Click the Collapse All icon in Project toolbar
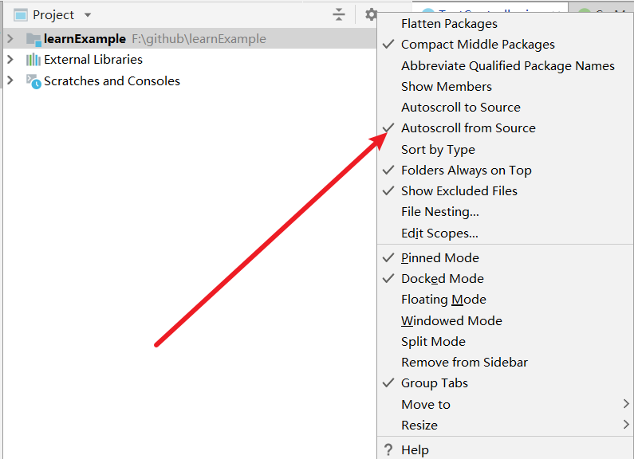Viewport: 634px width, 459px height. [x=339, y=14]
